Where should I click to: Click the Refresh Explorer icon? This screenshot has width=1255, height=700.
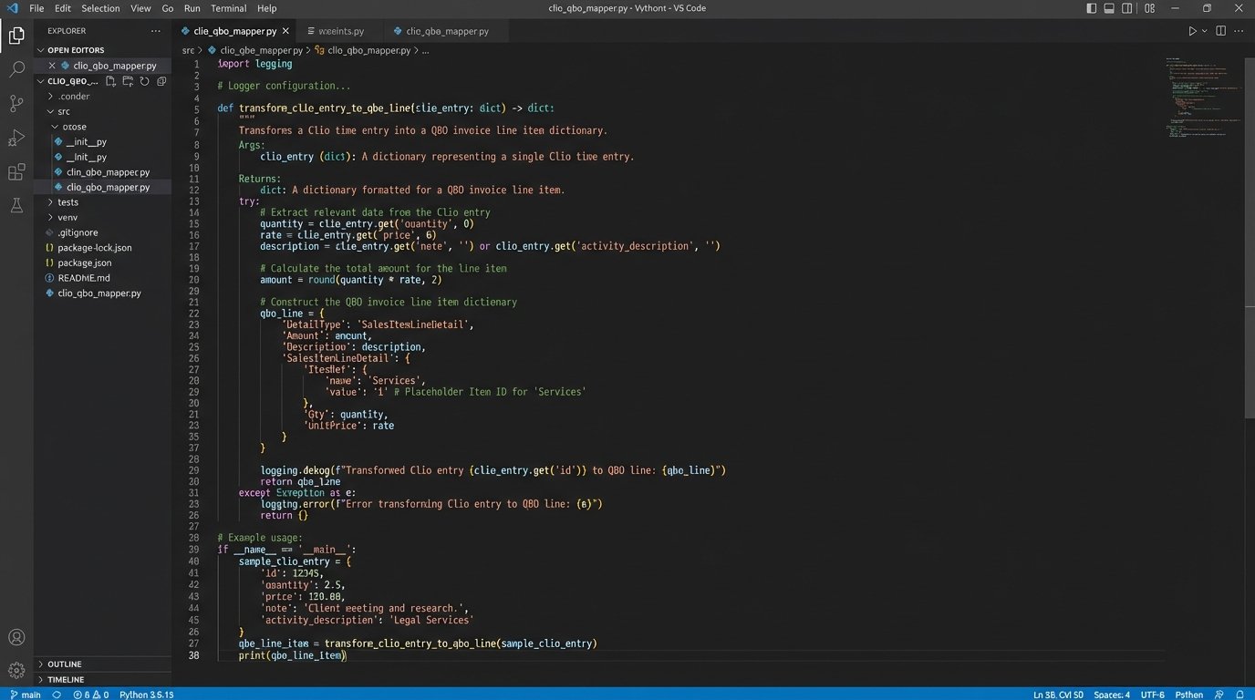[x=144, y=81]
